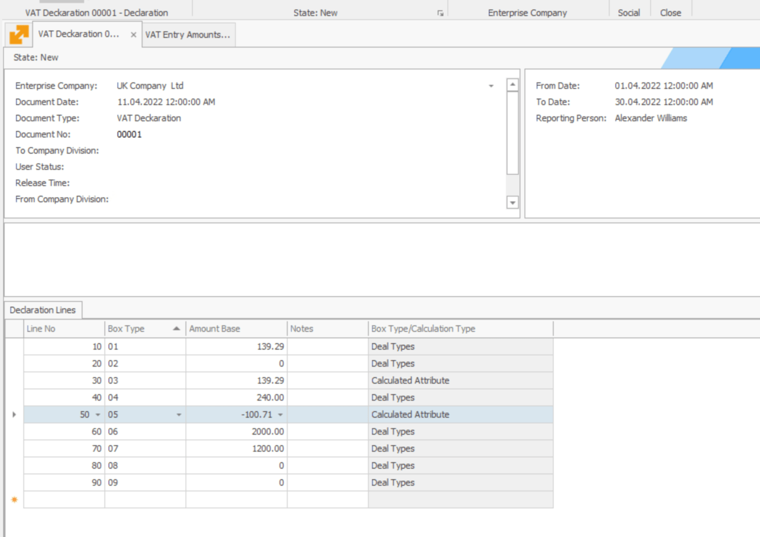Screen dimensions: 760x537
Task: Click the scroll-up arrow in the header panel
Action: [x=511, y=84]
